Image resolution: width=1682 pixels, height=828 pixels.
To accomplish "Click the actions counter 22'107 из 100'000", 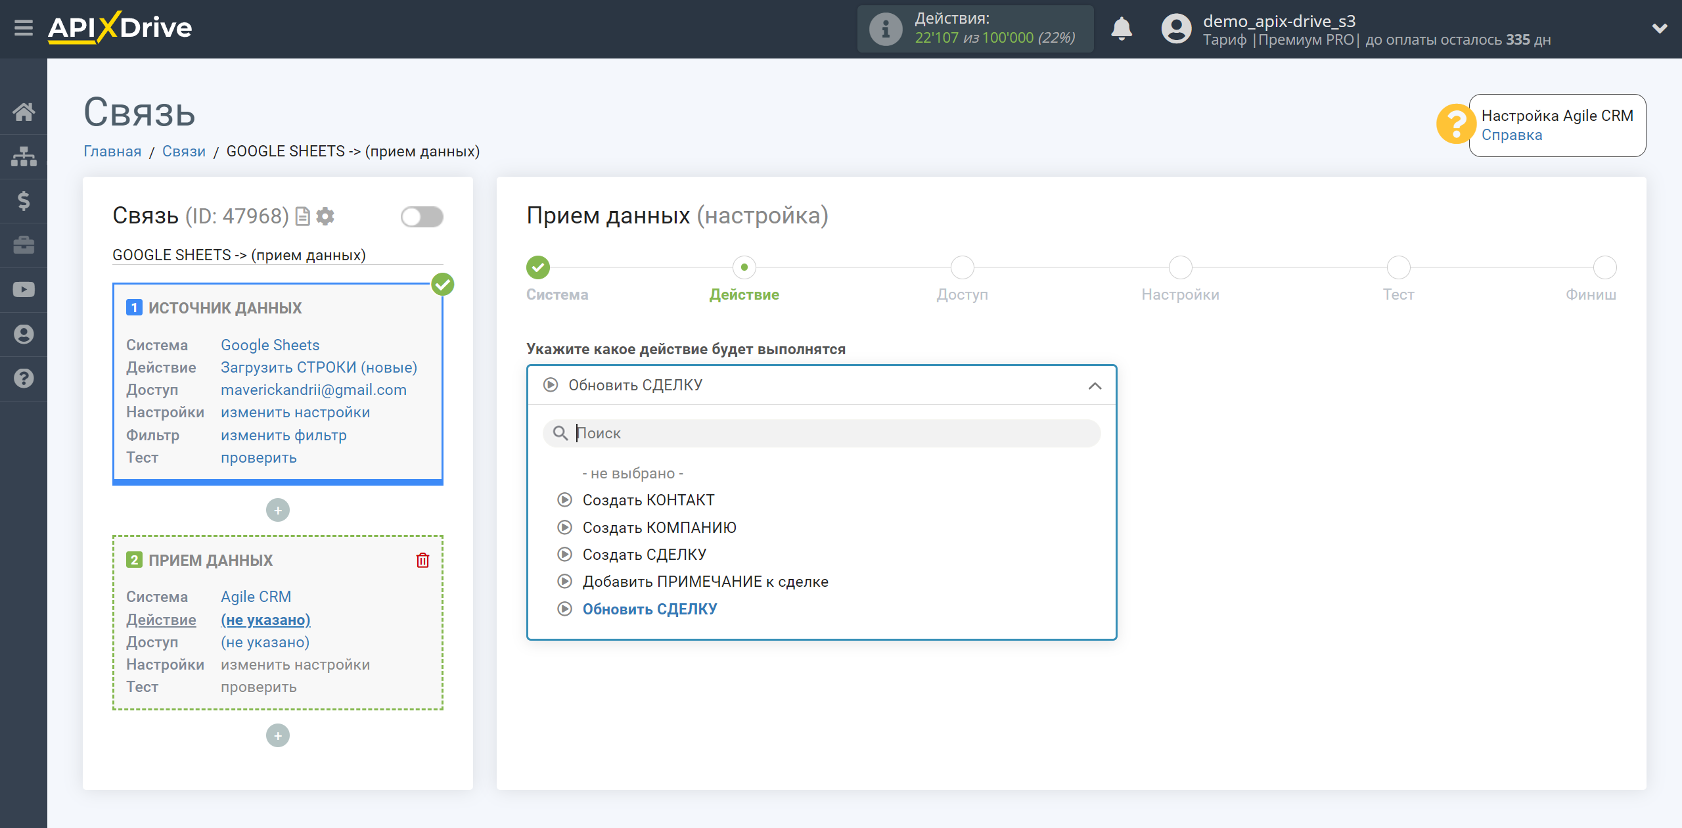I will [x=995, y=38].
